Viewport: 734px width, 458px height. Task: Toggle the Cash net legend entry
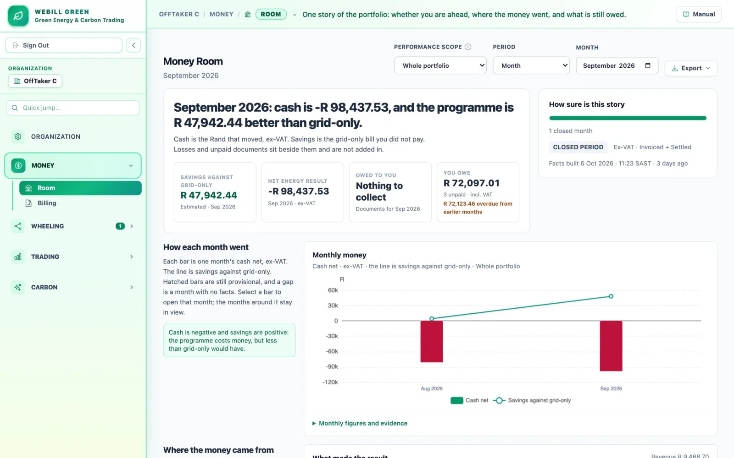pos(470,400)
